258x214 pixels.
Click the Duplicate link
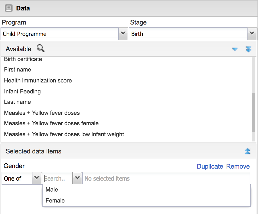pos(210,167)
